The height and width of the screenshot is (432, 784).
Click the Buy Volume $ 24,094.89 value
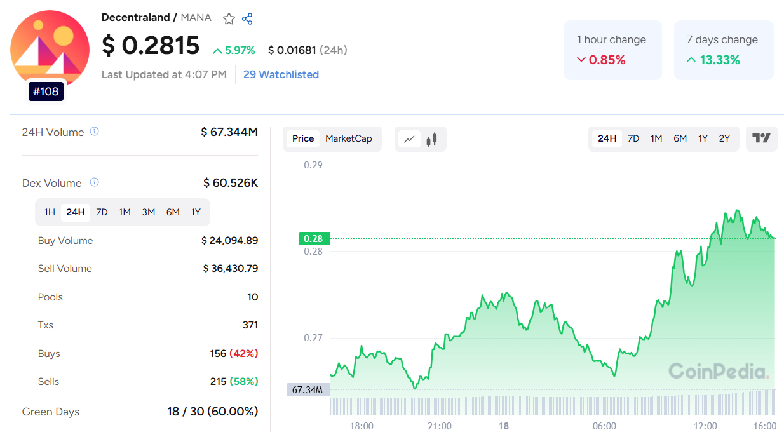click(229, 240)
